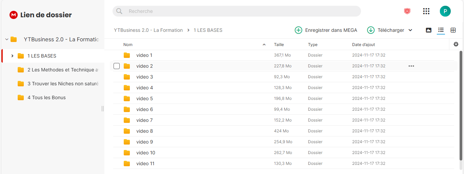464x174 pixels.
Task: Click the green download arrow circle icon
Action: (371, 30)
